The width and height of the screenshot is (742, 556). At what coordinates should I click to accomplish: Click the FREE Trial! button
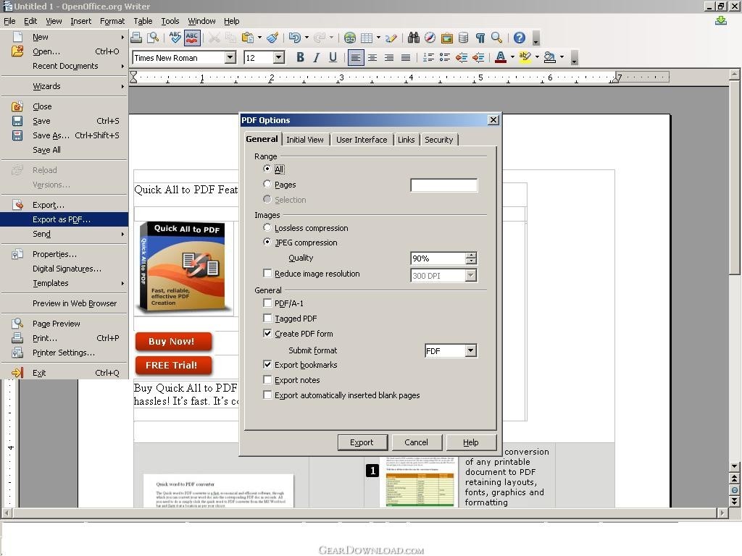coord(172,365)
